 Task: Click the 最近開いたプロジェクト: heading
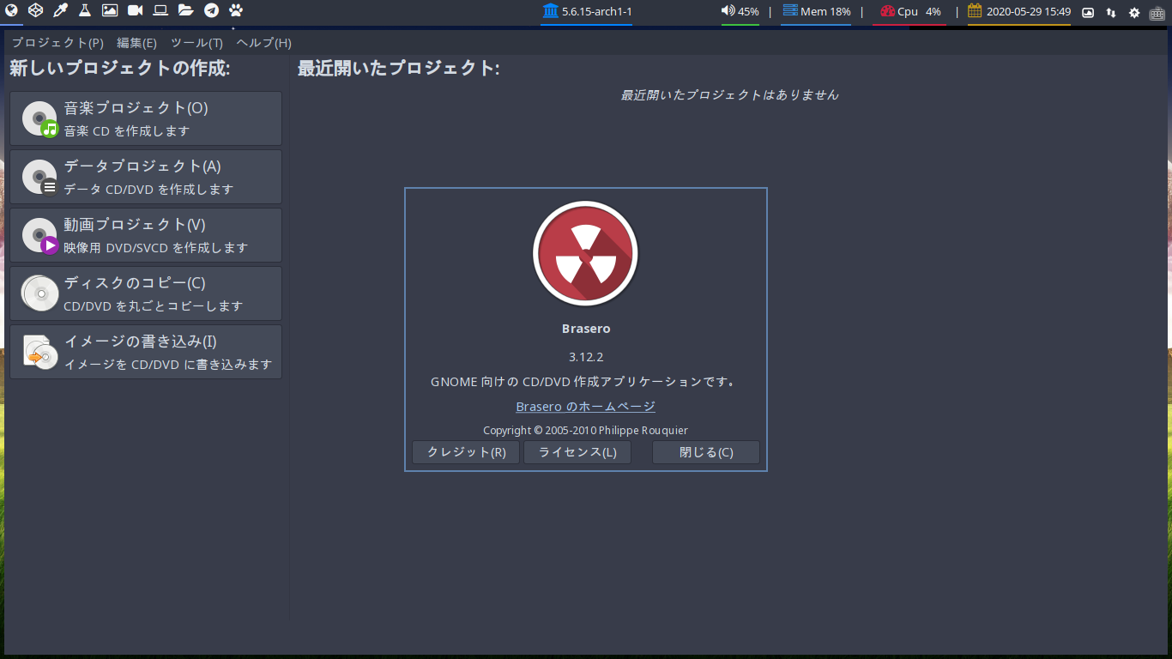click(399, 69)
